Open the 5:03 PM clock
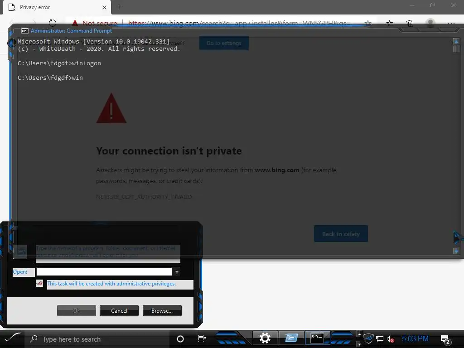Screen dimensions: 464x348 415,338
